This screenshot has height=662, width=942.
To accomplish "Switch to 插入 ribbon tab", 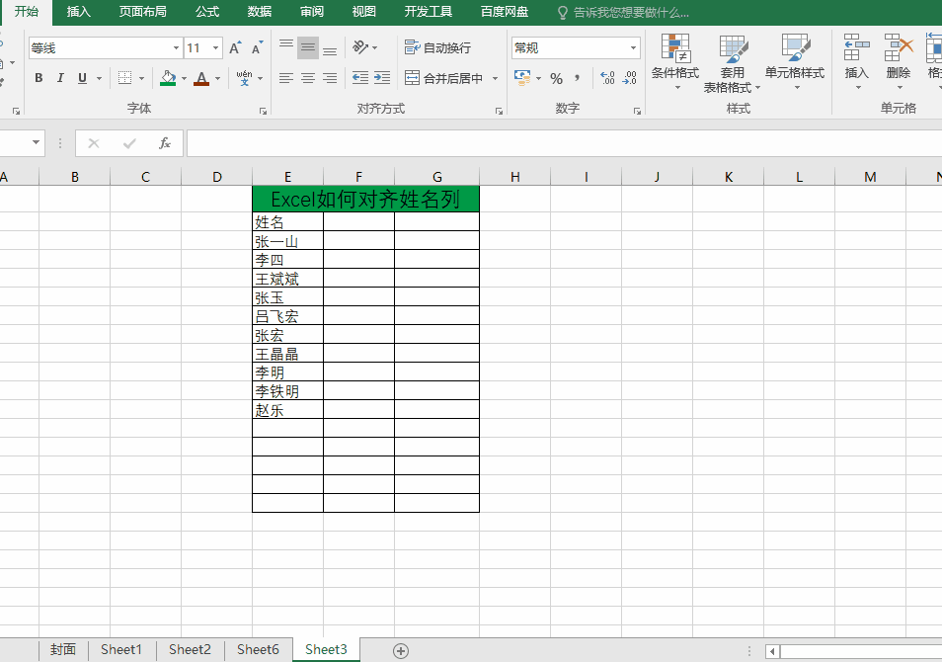I will click(x=79, y=12).
